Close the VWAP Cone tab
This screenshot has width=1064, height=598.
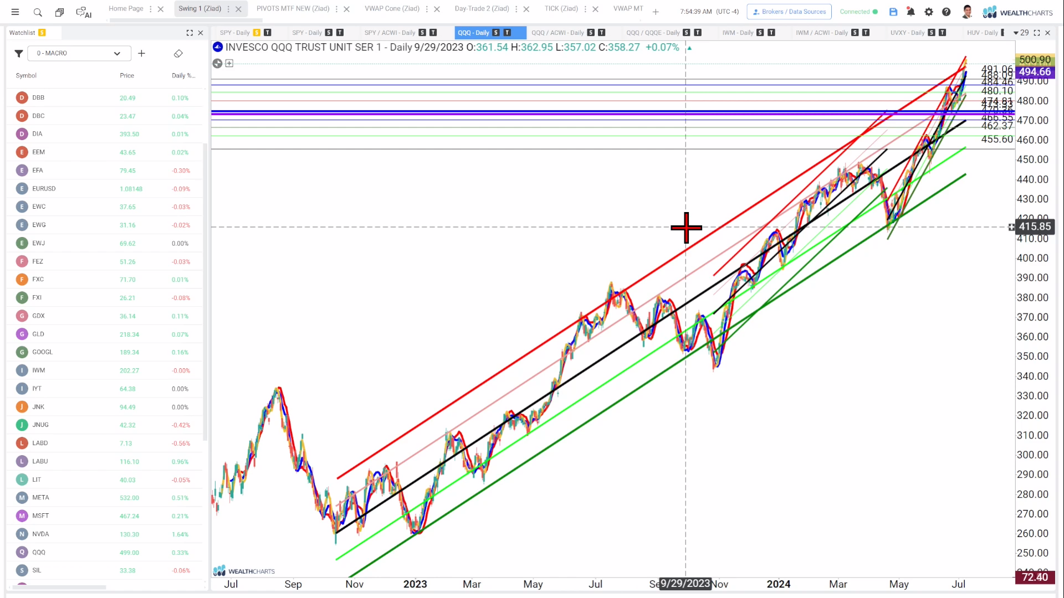coord(437,9)
